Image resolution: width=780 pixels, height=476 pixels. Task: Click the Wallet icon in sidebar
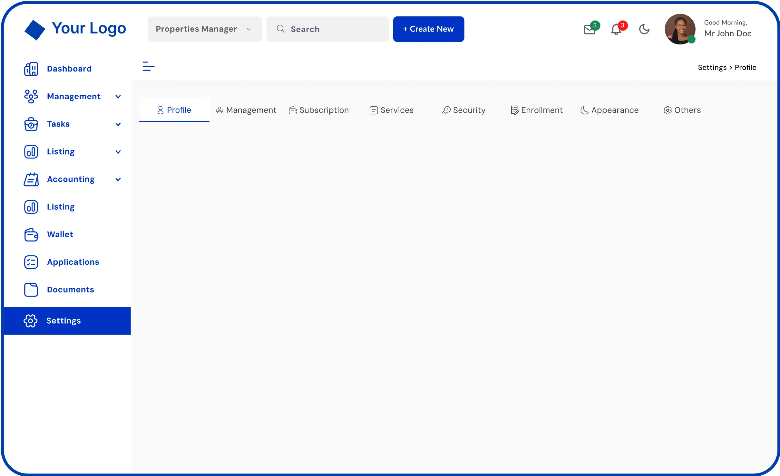tap(31, 234)
